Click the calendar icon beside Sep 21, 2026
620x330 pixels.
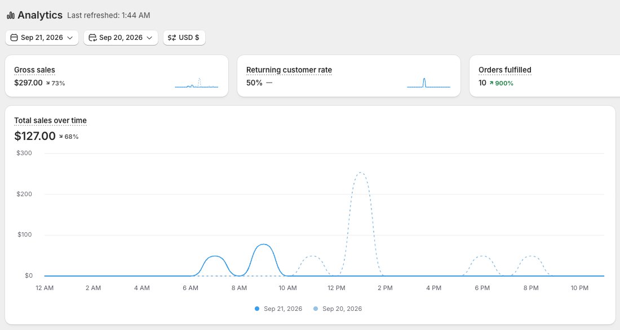(14, 38)
